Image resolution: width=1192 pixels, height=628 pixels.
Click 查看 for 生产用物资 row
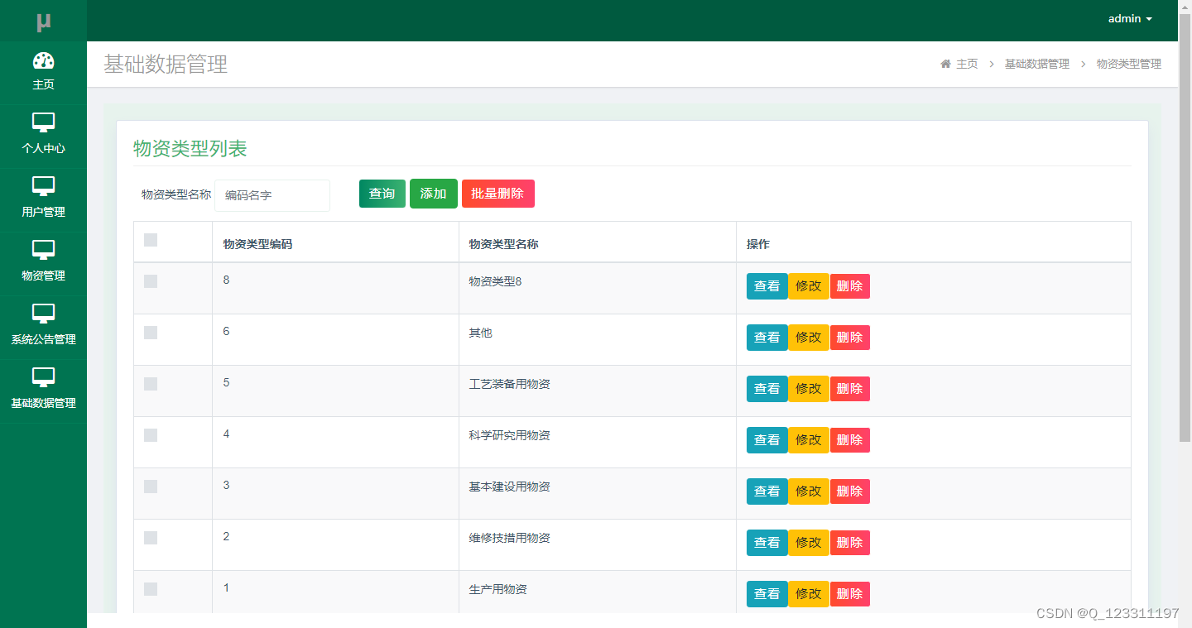tap(767, 594)
